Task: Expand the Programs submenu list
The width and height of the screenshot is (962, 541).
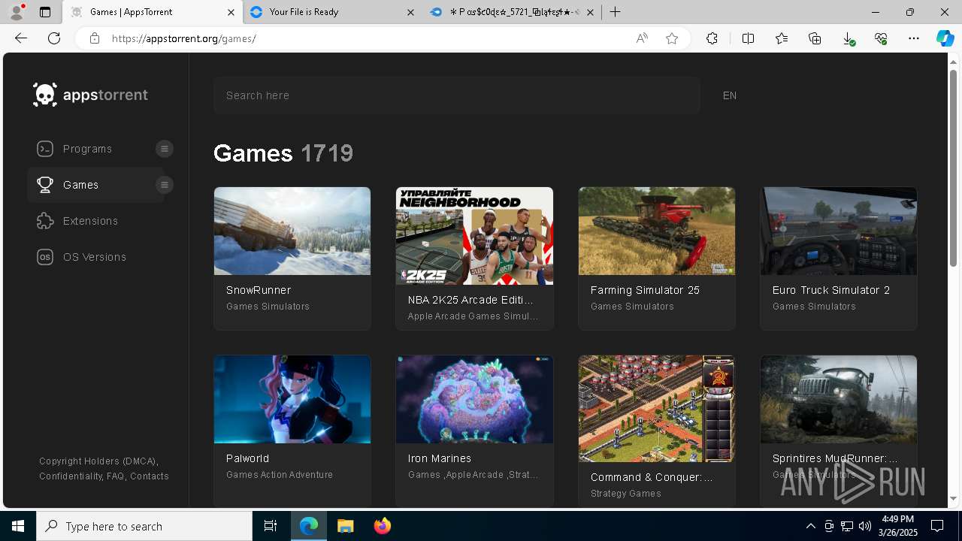Action: 165,149
